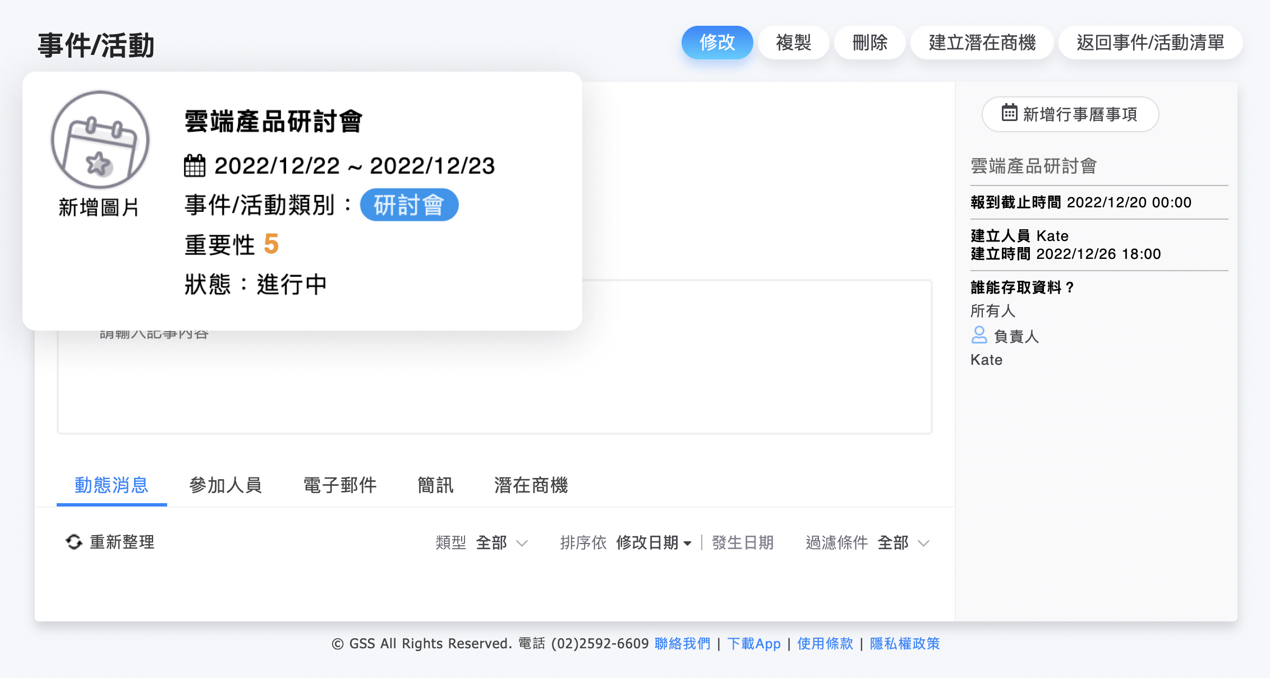This screenshot has width=1270, height=678.
Task: Open the 電子郵件 tab
Action: click(x=339, y=486)
